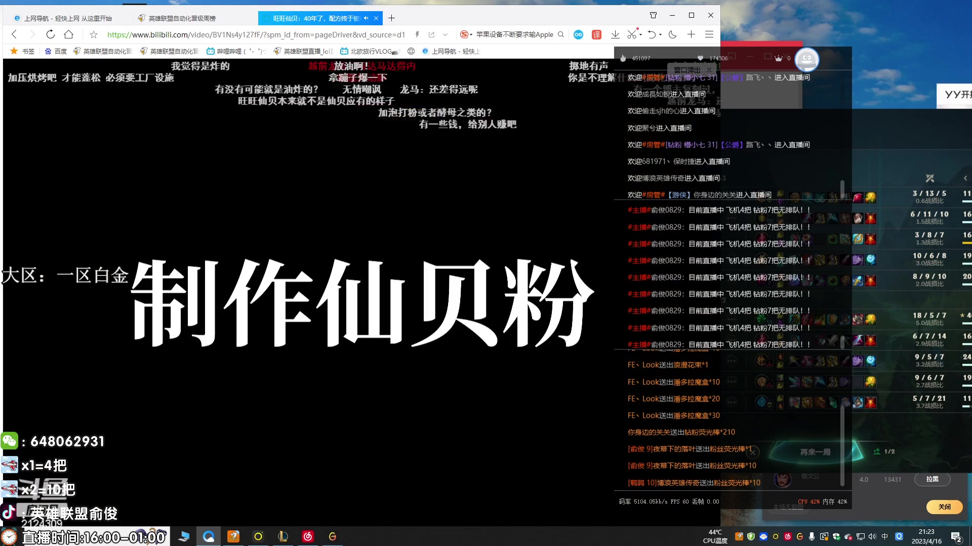Viewport: 972px width, 546px height.
Task: Open the 北欧旅行VLOG bookmark
Action: [x=370, y=51]
